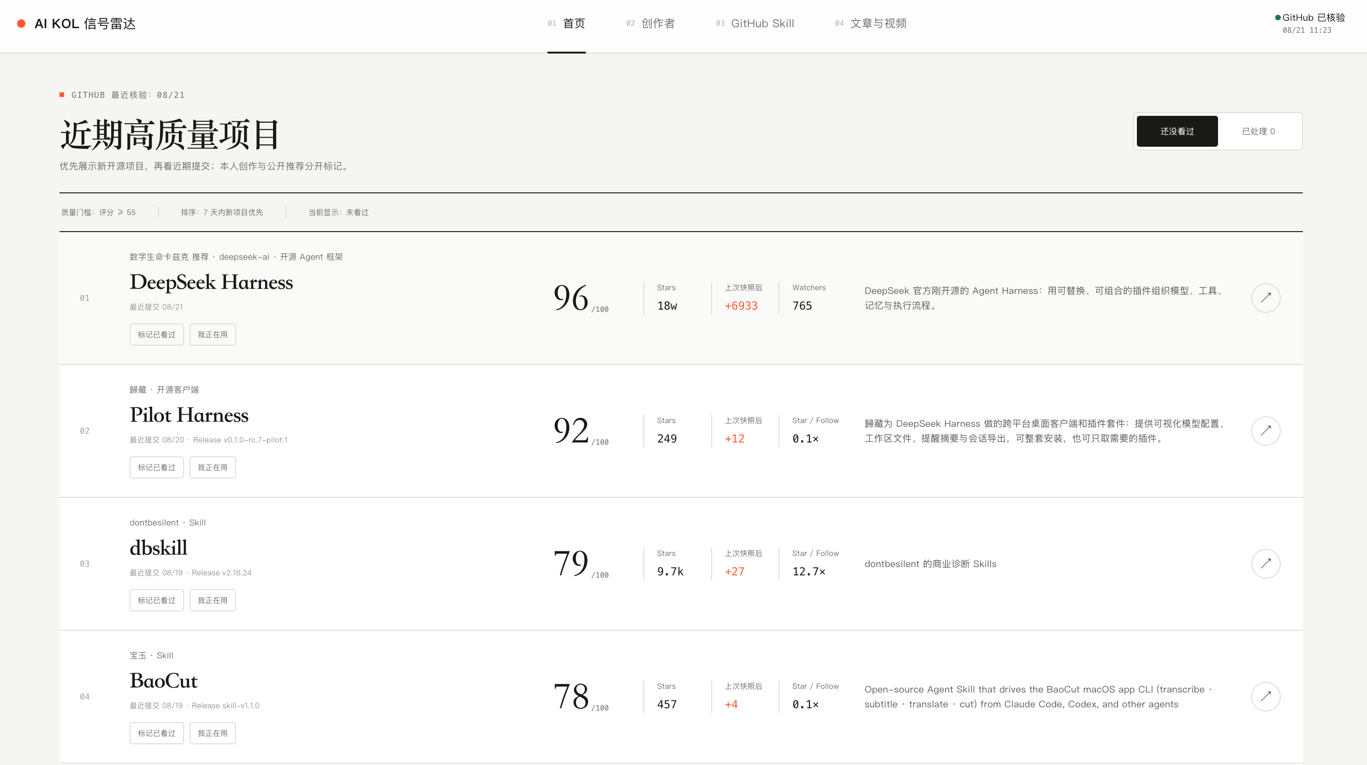The height and width of the screenshot is (765, 1367).
Task: Click the 79 score of dbskill
Action: click(x=571, y=563)
